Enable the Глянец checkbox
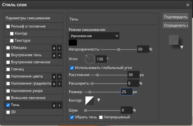The width and height of the screenshot is (193, 126). tap(8, 70)
